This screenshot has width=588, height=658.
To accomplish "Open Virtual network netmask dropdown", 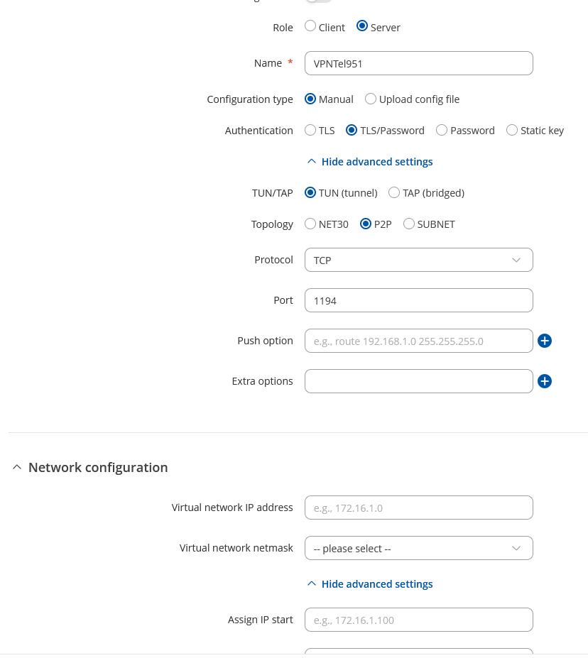I will tap(418, 548).
